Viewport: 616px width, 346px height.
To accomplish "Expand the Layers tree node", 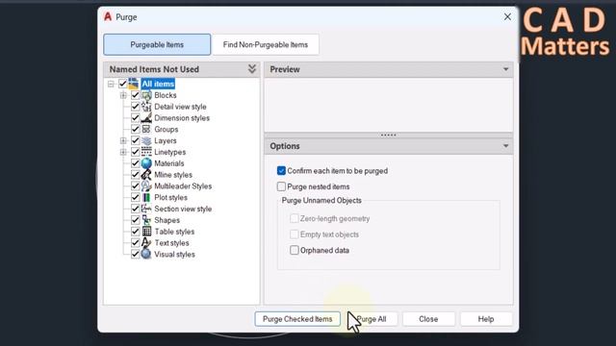I will [123, 140].
